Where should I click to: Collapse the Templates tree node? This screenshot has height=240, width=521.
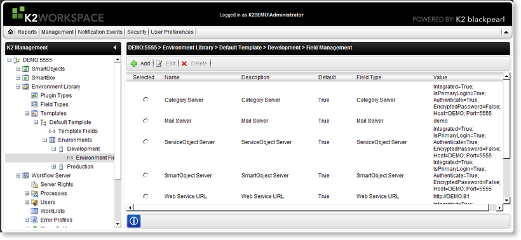coord(27,114)
